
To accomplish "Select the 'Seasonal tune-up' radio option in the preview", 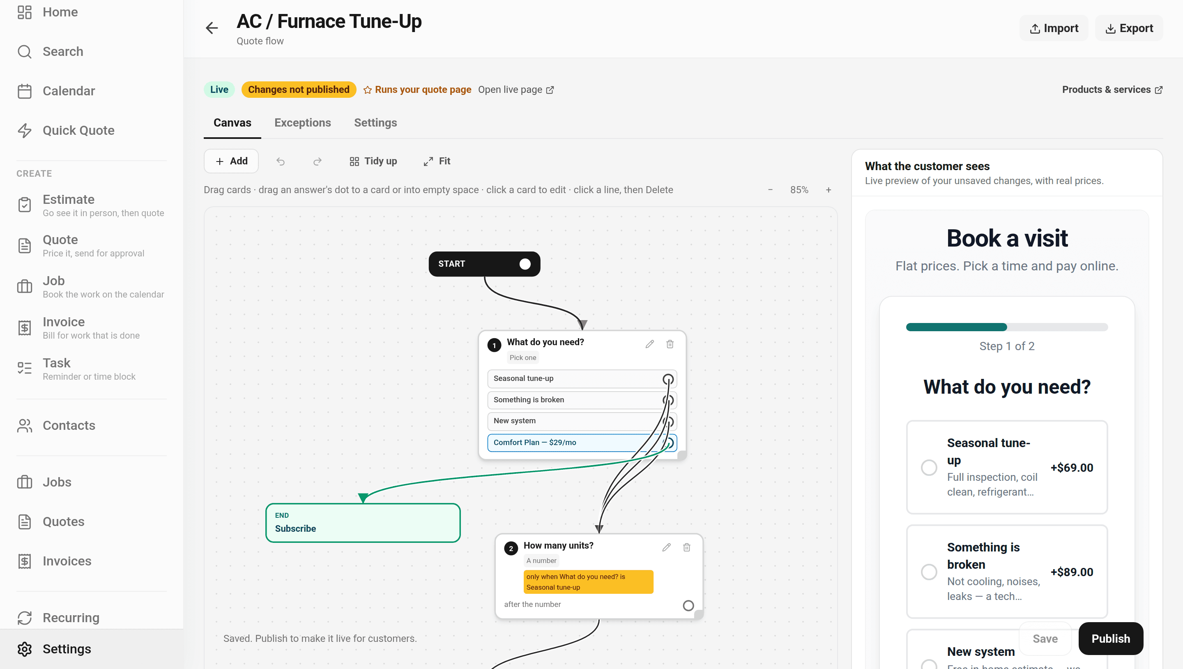I will 929,467.
